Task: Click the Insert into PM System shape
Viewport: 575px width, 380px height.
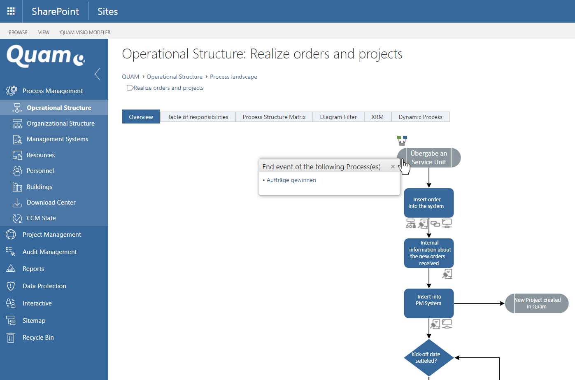Action: [429, 303]
